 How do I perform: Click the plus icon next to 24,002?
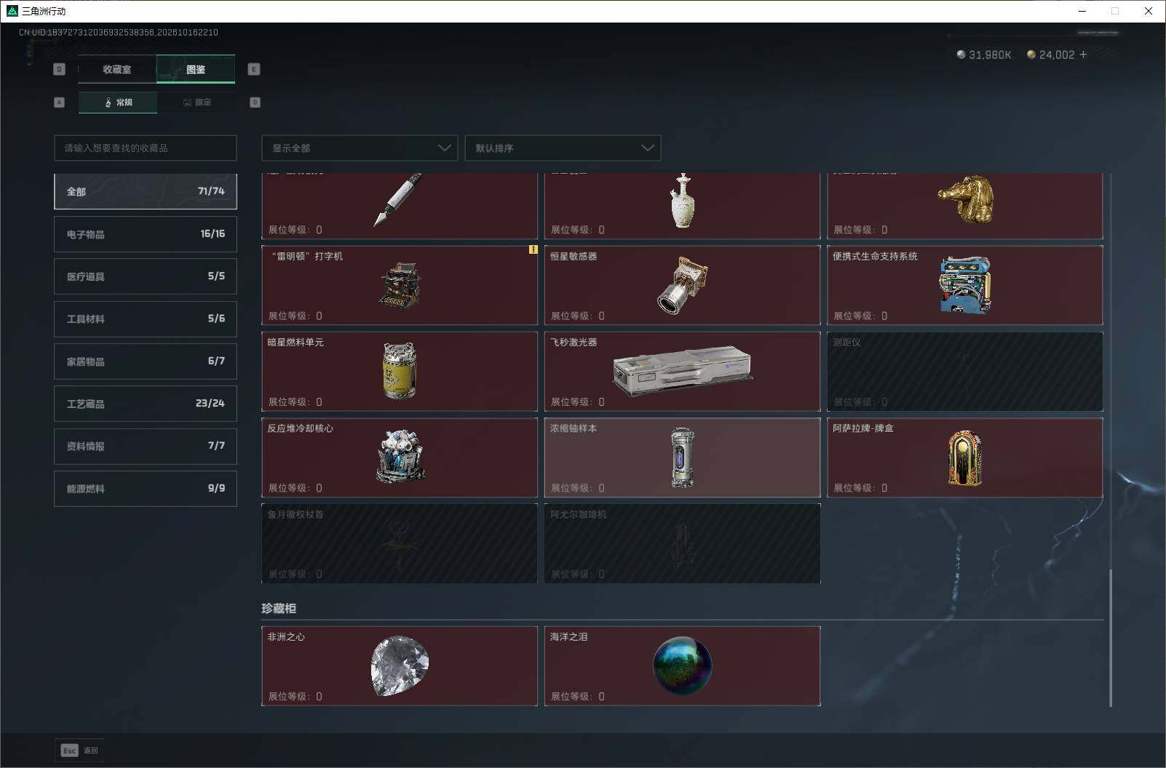coord(1083,55)
